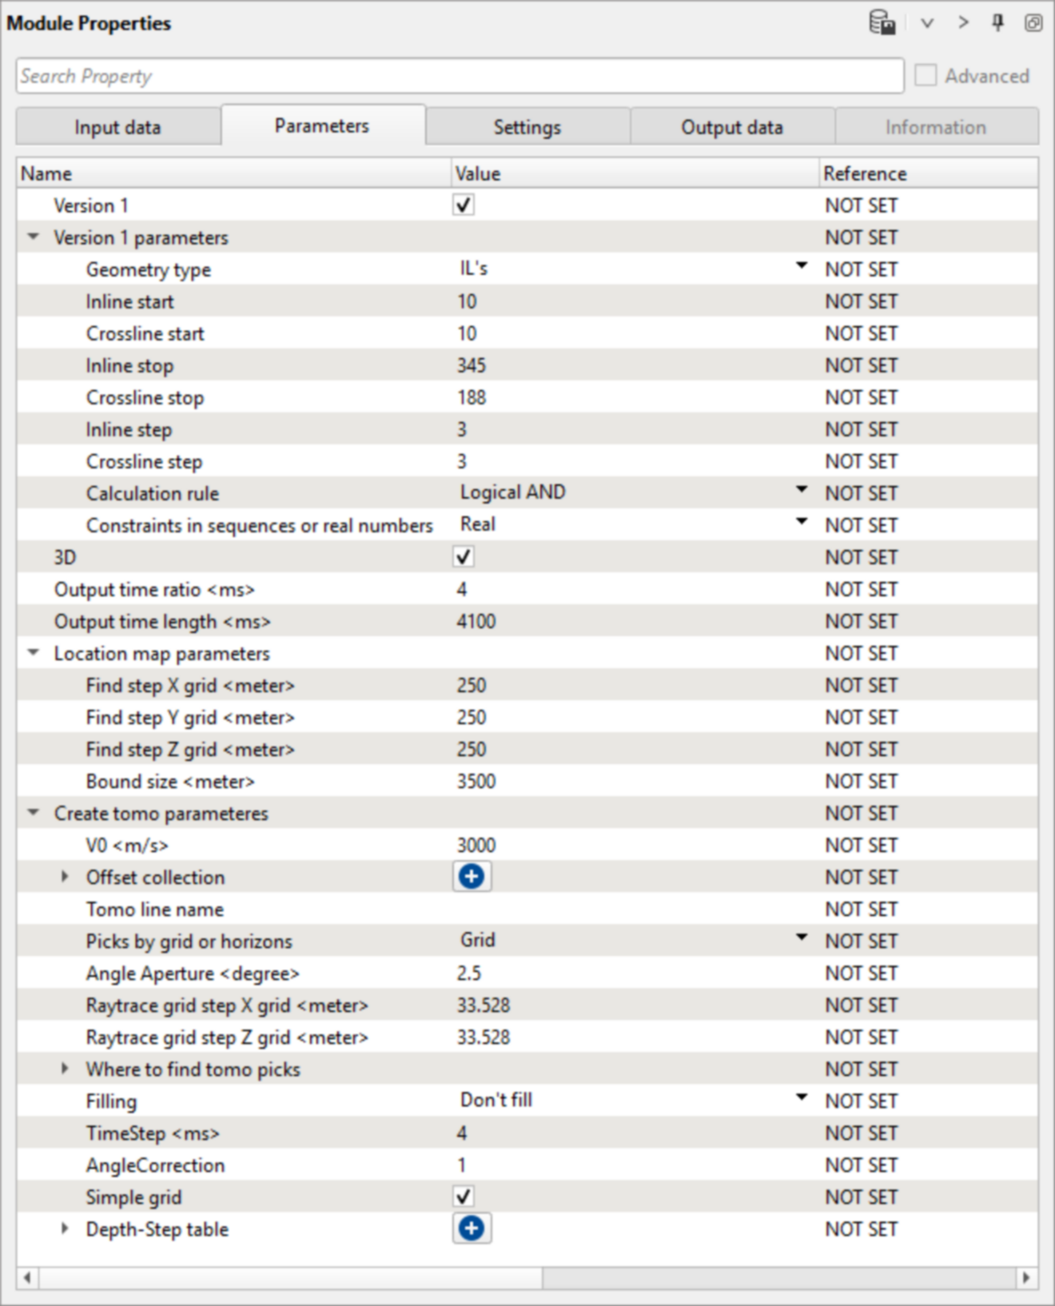The width and height of the screenshot is (1055, 1306).
Task: Click the Search Property field
Action: click(x=460, y=76)
